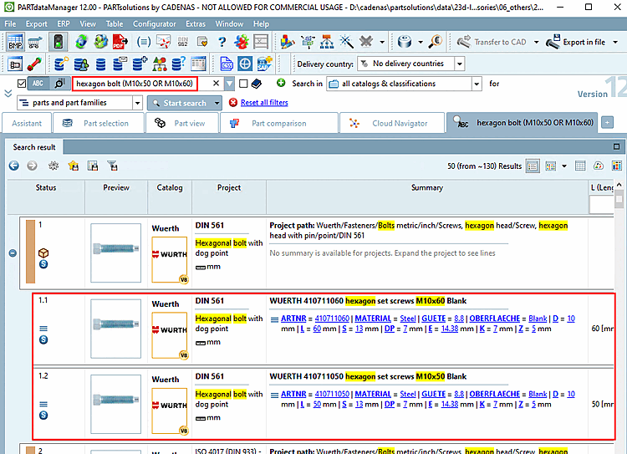The image size is (627, 454).
Task: Open search result settings gear icon
Action: click(x=54, y=166)
